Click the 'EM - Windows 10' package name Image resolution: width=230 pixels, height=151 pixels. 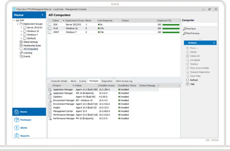84,100
